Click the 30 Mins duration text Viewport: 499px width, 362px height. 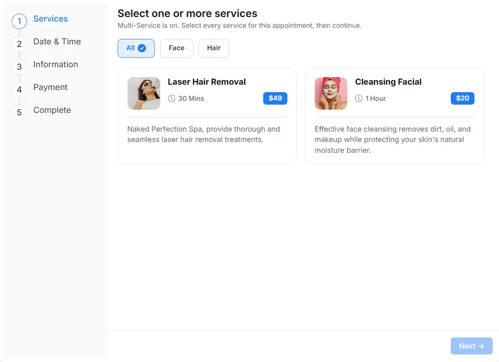[191, 99]
